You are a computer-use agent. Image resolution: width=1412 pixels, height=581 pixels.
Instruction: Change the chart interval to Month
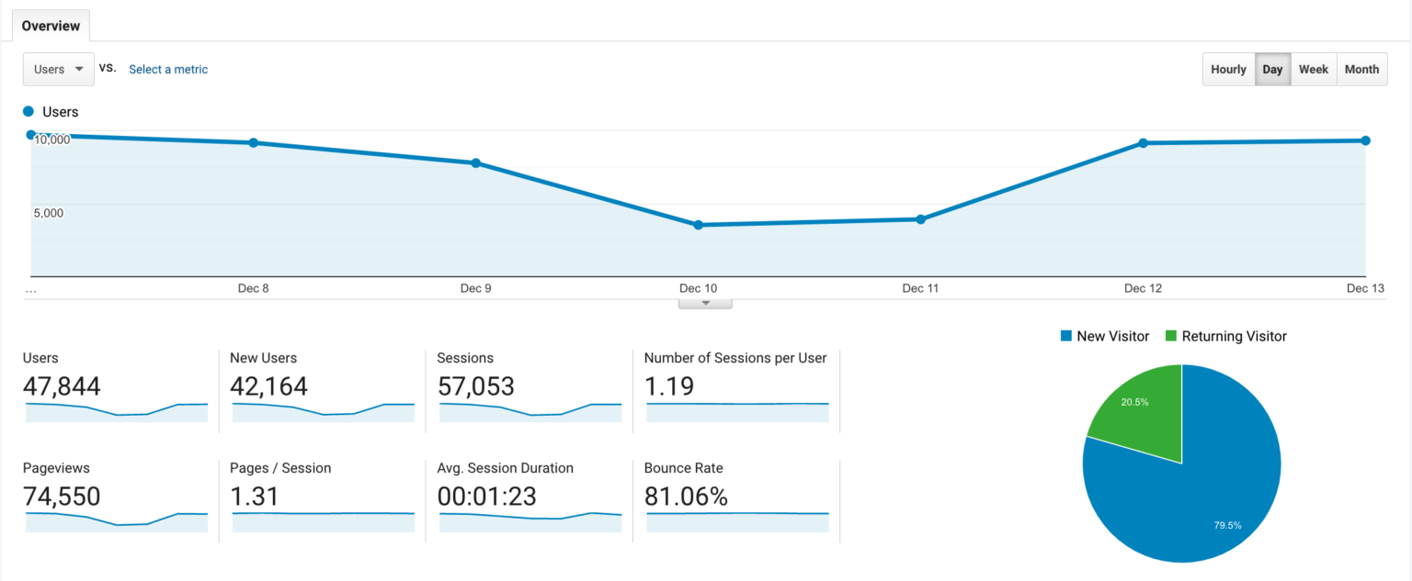click(1361, 70)
